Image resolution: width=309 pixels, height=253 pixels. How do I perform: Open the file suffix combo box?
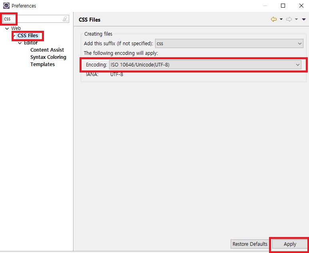point(229,43)
